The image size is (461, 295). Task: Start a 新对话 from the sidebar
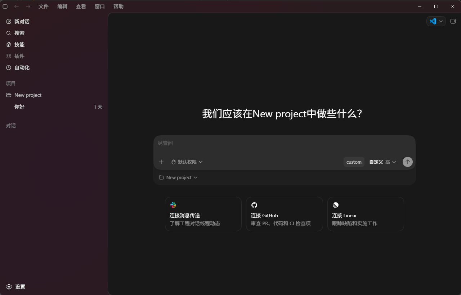tap(54, 22)
